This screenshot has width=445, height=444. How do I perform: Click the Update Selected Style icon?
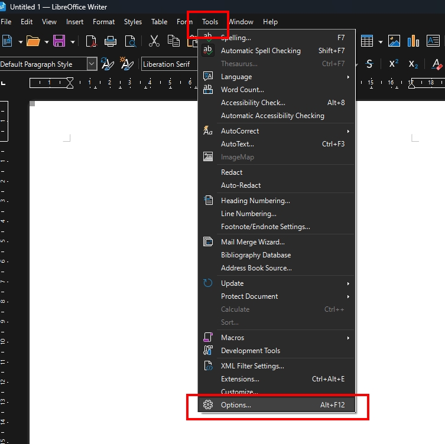(108, 64)
